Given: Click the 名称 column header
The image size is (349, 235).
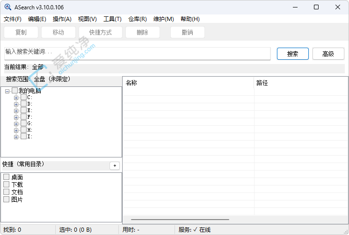Looking at the screenshot, I should (188, 83).
